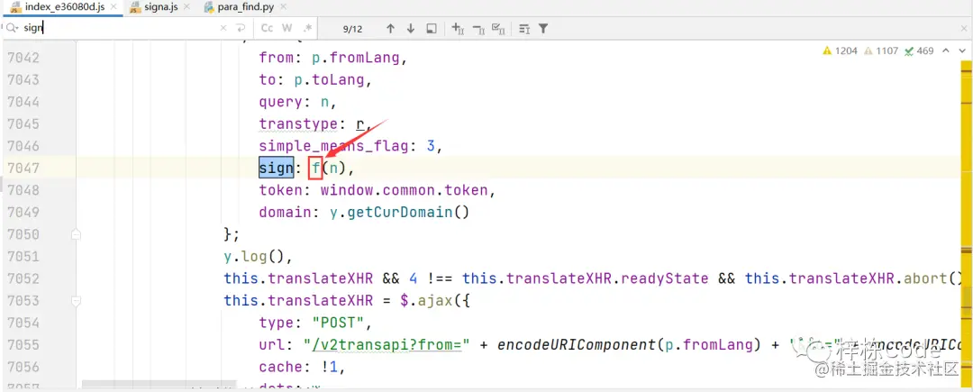
Task: Click 'window.common.token' expression
Action: click(x=404, y=190)
